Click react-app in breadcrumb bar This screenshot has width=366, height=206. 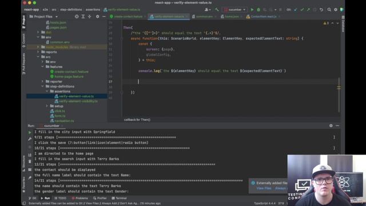(31, 10)
